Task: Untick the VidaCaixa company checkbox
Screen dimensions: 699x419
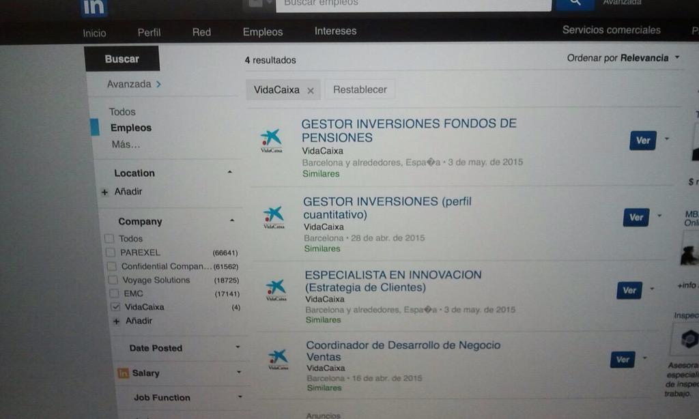Action: [115, 306]
